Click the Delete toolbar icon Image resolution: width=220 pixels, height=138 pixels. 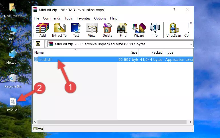[108, 30]
